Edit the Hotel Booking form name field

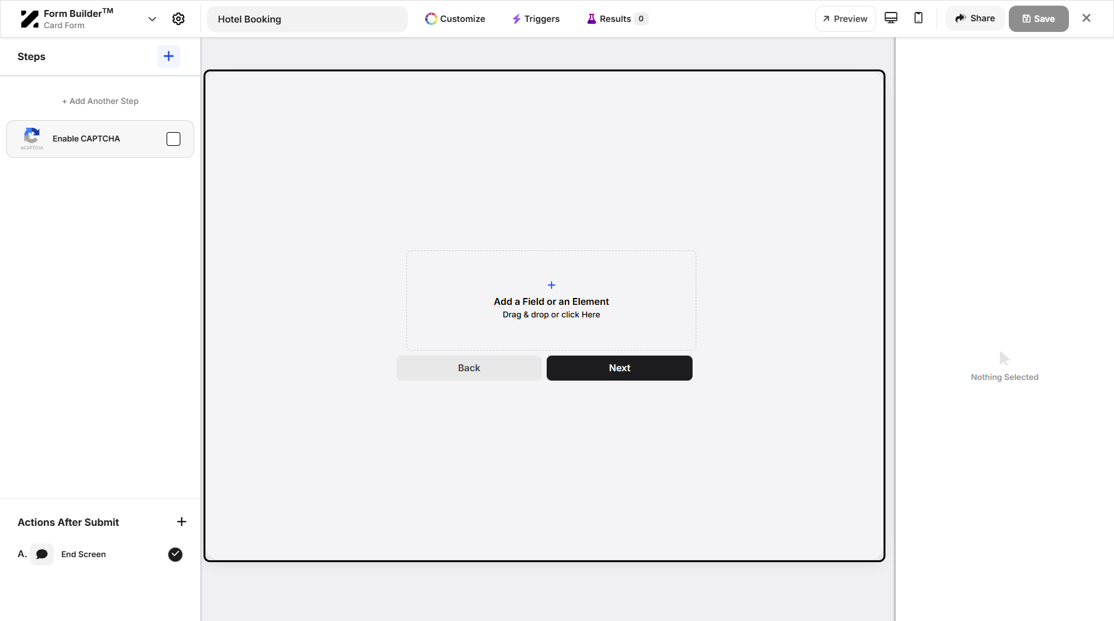click(307, 19)
